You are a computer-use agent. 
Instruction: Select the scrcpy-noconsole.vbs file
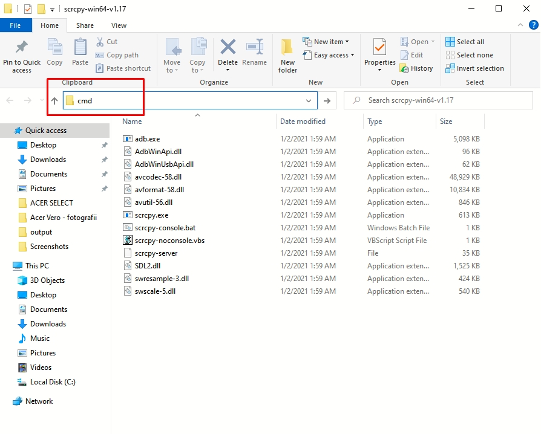[169, 241]
